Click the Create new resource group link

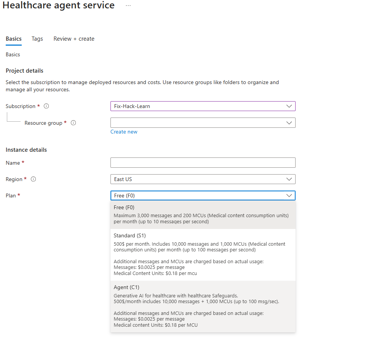(x=124, y=132)
